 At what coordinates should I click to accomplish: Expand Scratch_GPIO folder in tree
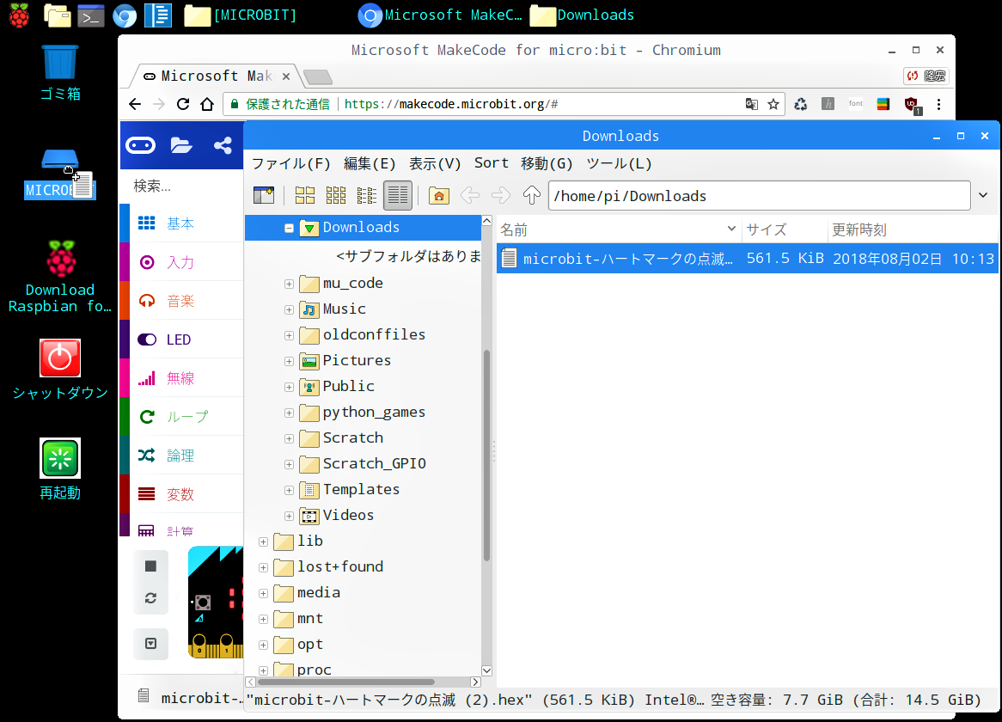point(289,464)
